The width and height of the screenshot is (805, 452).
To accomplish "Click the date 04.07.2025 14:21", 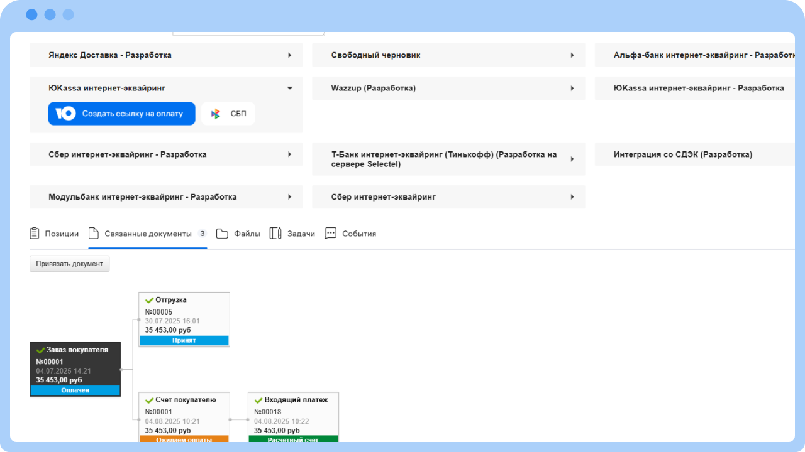I will (64, 371).
